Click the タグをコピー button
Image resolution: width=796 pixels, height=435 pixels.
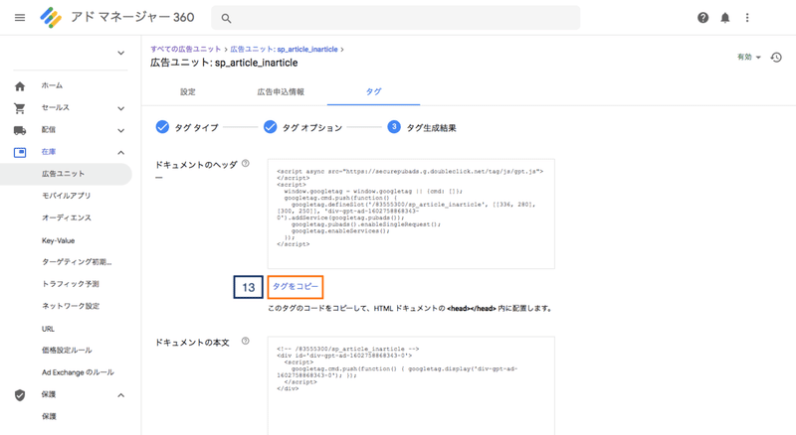pyautogui.click(x=296, y=286)
